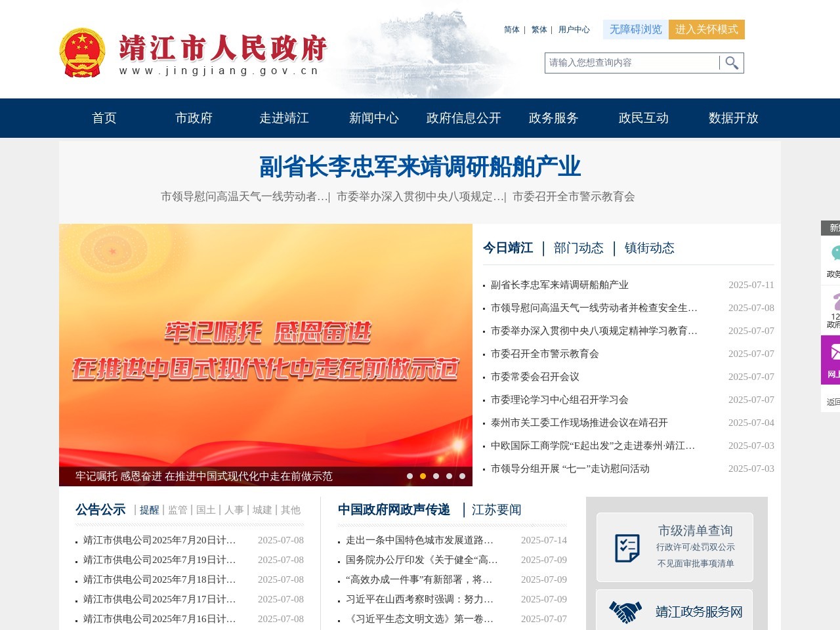This screenshot has height=630, width=840.
Task: Switch to the 江苏要闻 tab
Action: pyautogui.click(x=496, y=510)
